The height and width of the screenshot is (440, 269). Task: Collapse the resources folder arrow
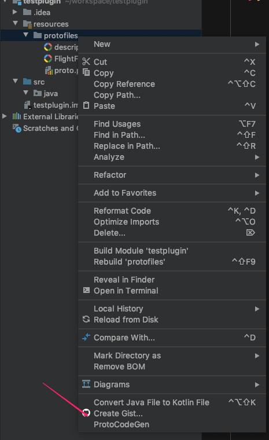16,23
